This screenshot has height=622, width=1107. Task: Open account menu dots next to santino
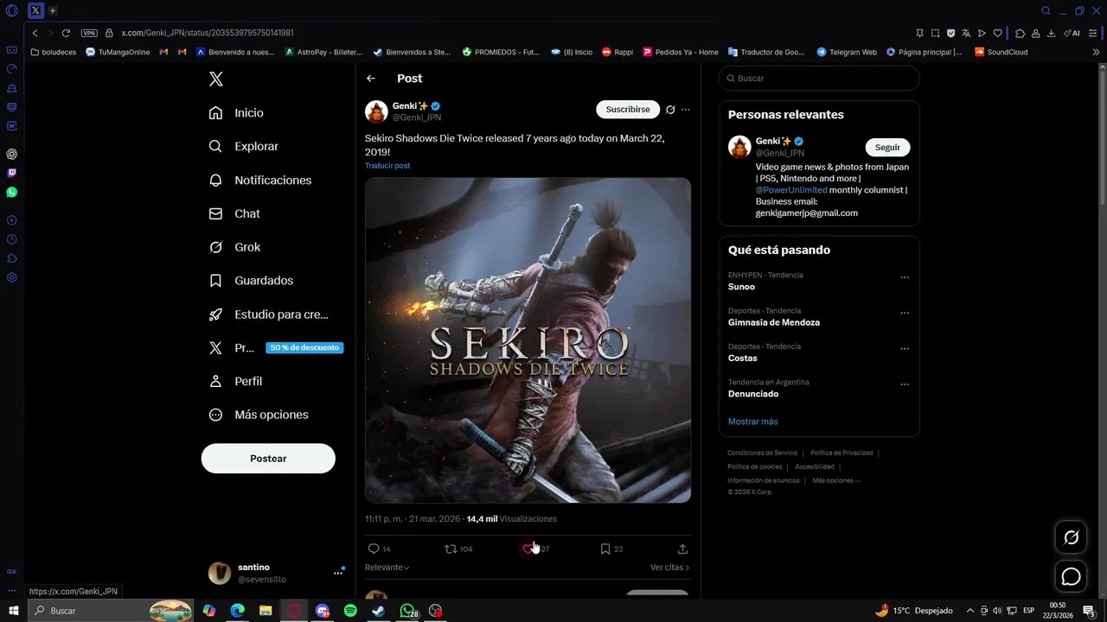pyautogui.click(x=338, y=573)
